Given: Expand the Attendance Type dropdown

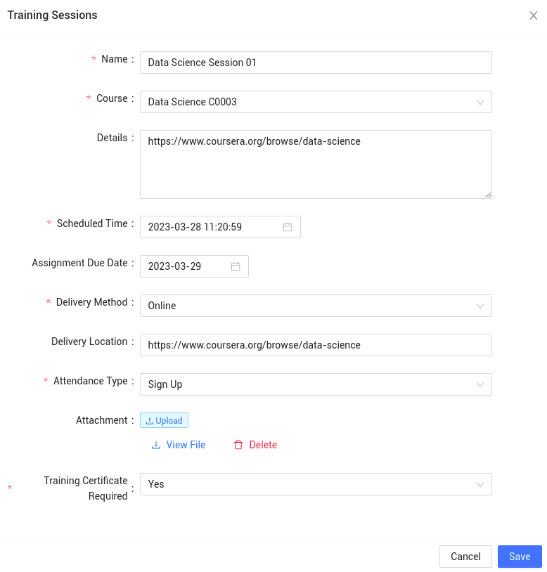Looking at the screenshot, I should coord(316,384).
